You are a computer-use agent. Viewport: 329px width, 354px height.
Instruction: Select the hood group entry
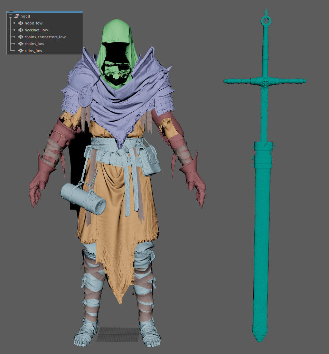[25, 16]
